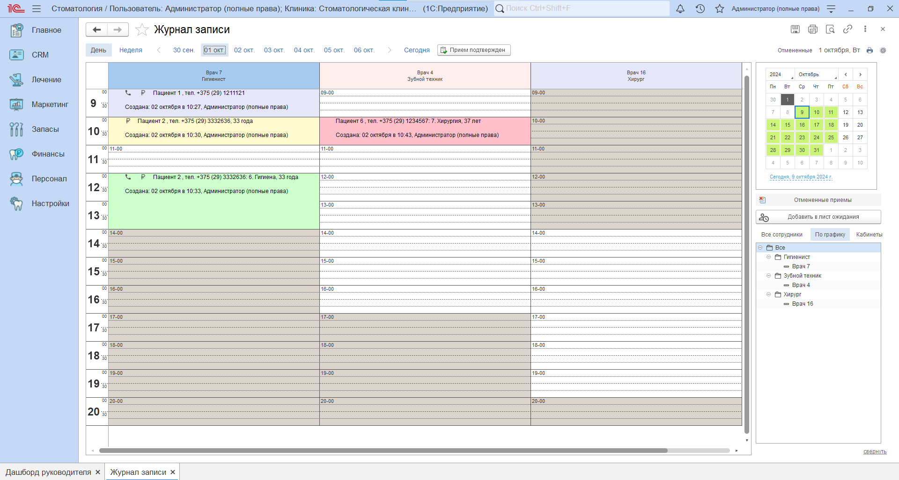Image resolution: width=899 pixels, height=480 pixels.
Task: Click the pink Пациент 6 appointment block
Action: [x=425, y=131]
